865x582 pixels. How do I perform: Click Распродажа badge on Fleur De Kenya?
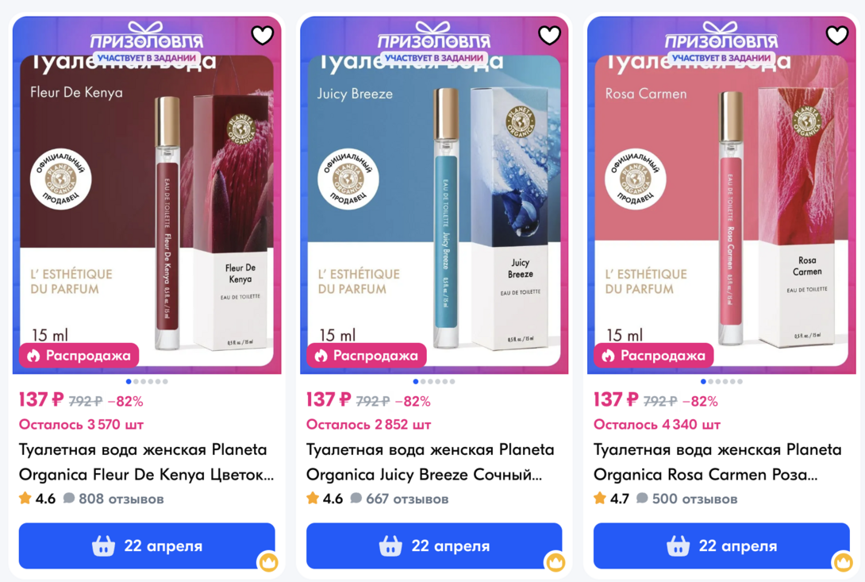79,356
